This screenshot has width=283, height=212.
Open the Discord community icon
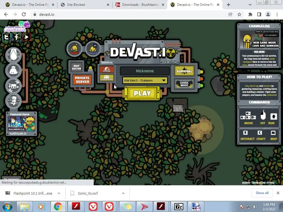coord(93,49)
